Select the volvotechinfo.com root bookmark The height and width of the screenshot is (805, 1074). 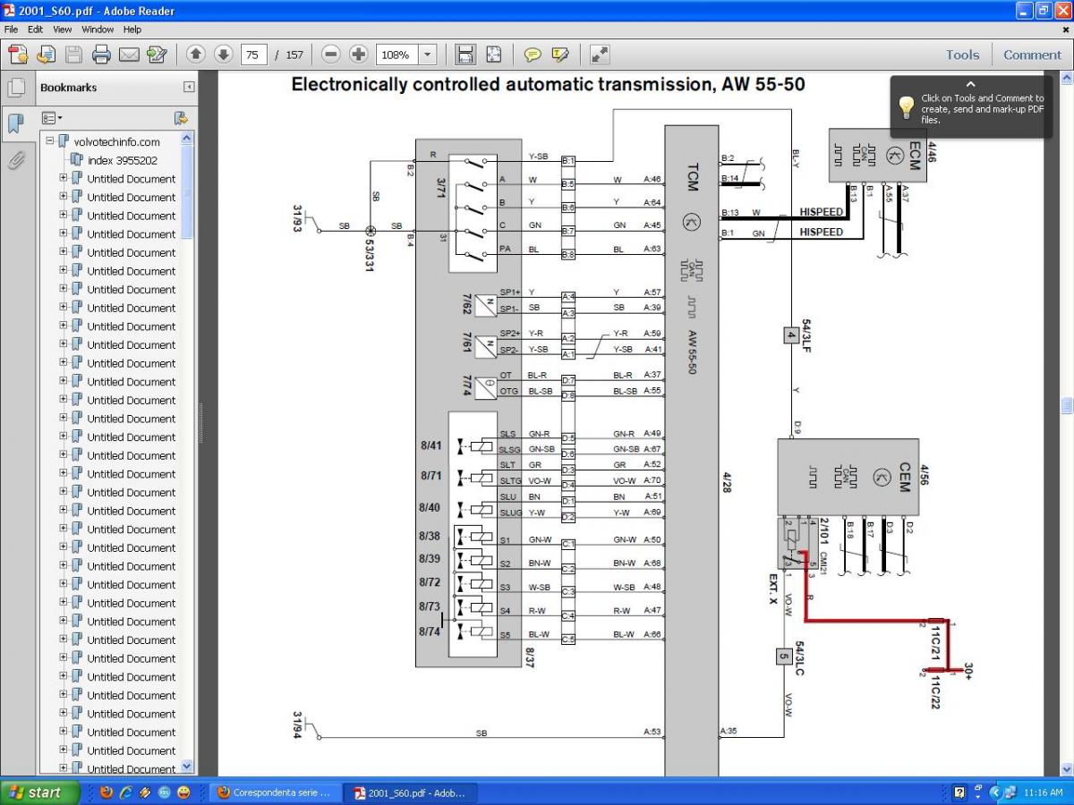[x=117, y=141]
